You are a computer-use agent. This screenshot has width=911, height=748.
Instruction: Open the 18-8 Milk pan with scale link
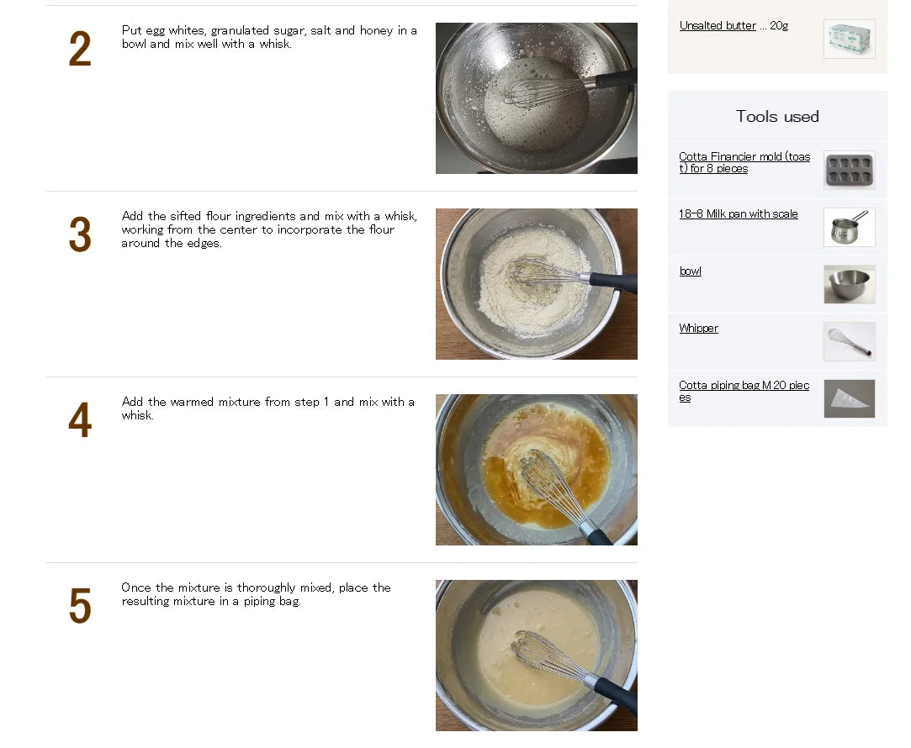tap(738, 213)
